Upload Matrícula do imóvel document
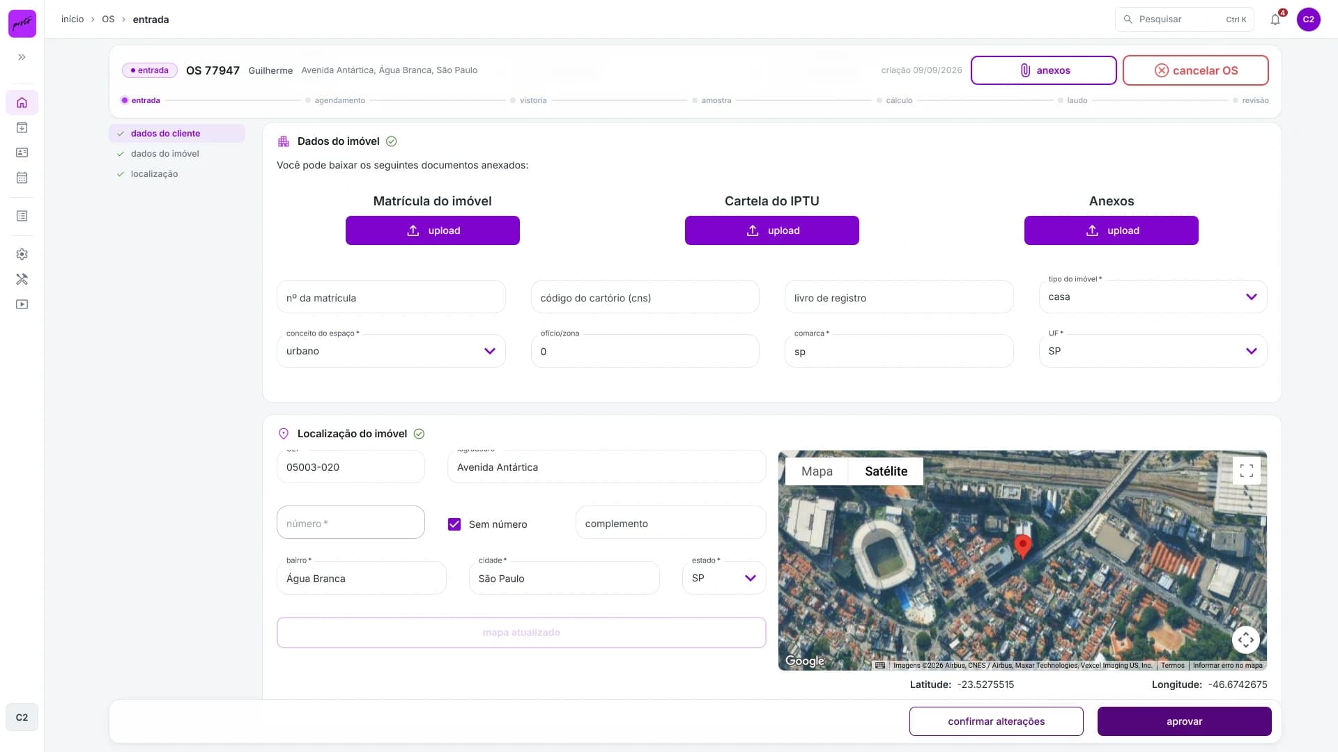Image resolution: width=1338 pixels, height=752 pixels. tap(433, 230)
